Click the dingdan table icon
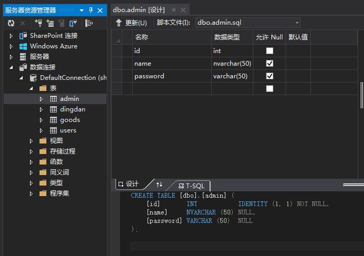This screenshot has width=364, height=256. 53,109
